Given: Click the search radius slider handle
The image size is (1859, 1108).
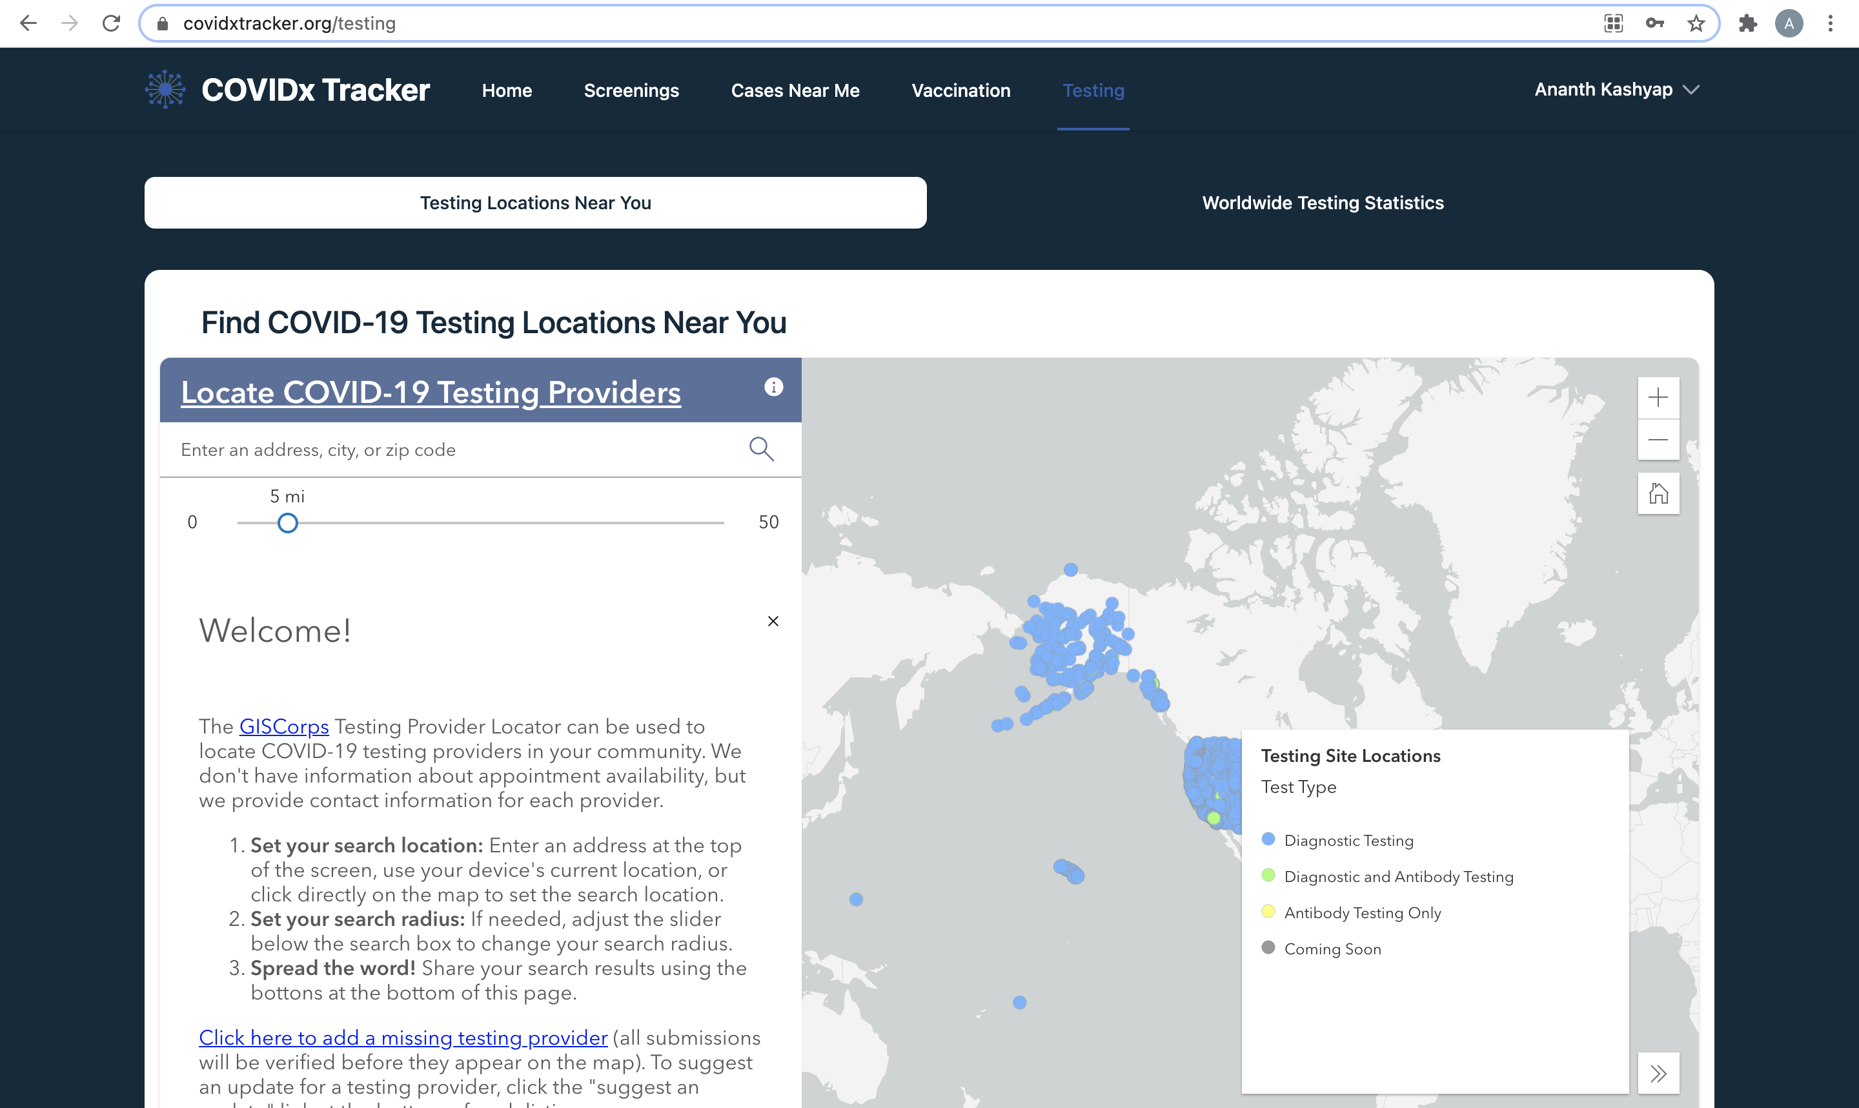Looking at the screenshot, I should tap(287, 522).
